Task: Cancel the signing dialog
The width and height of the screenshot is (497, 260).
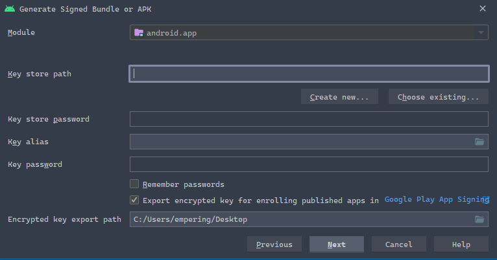Action: 399,244
